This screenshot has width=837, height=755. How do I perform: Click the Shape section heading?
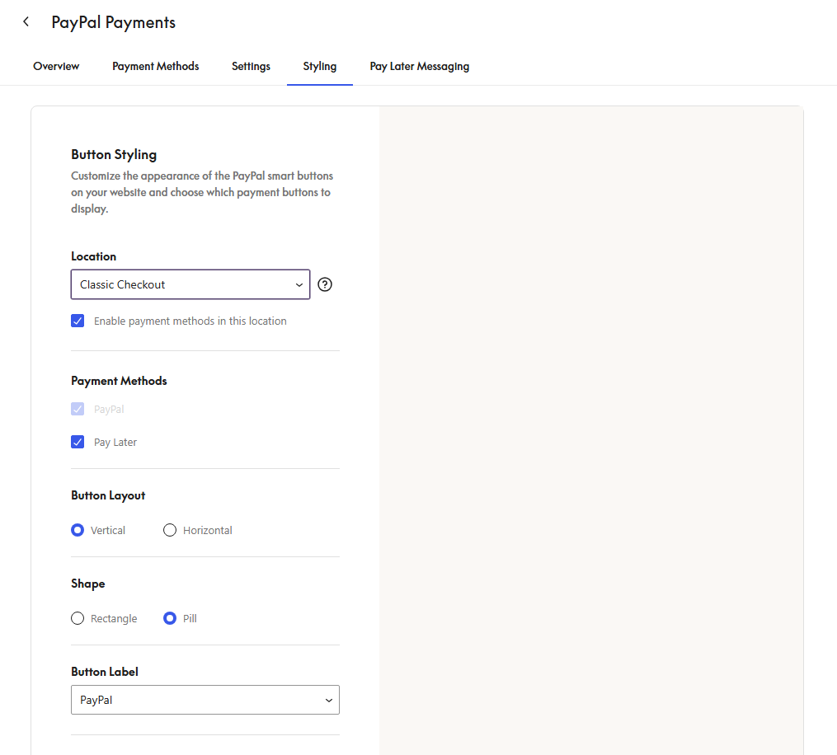point(88,584)
